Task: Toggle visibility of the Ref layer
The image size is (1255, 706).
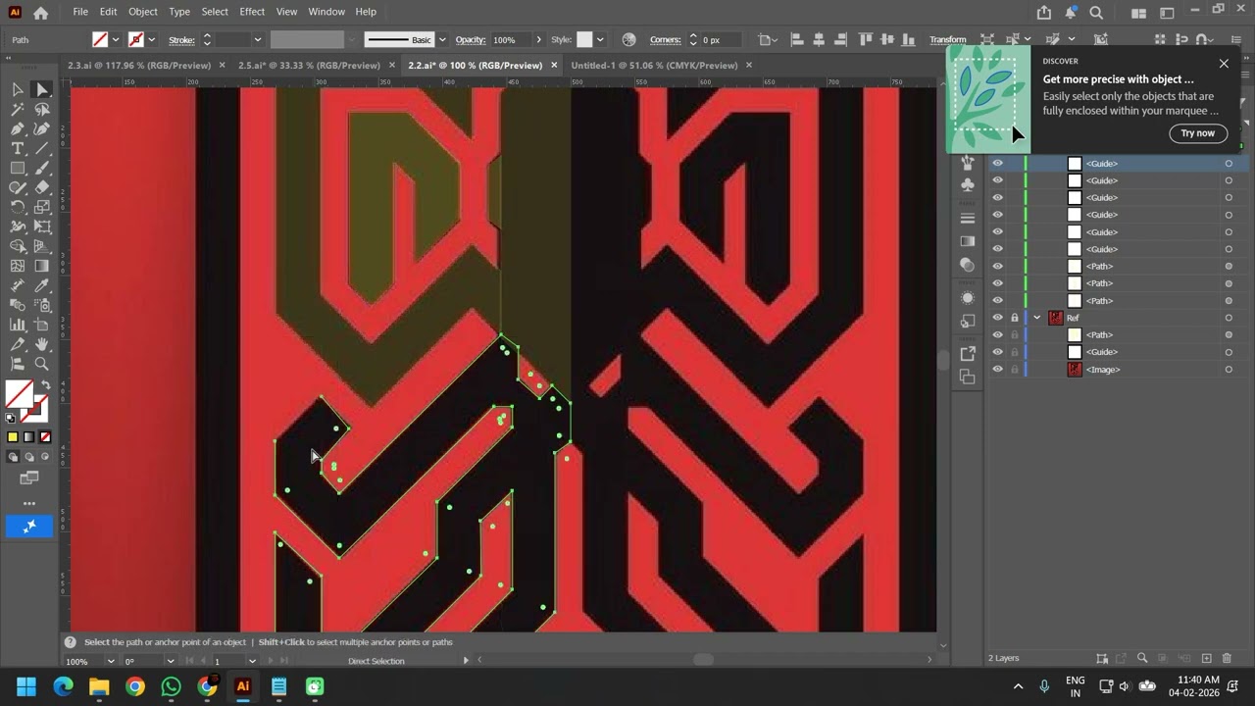Action: coord(997,318)
